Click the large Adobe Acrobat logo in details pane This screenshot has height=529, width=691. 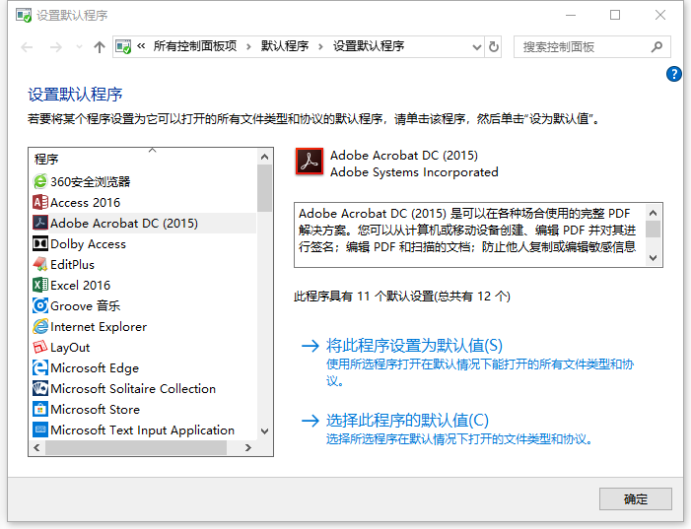[x=309, y=162]
